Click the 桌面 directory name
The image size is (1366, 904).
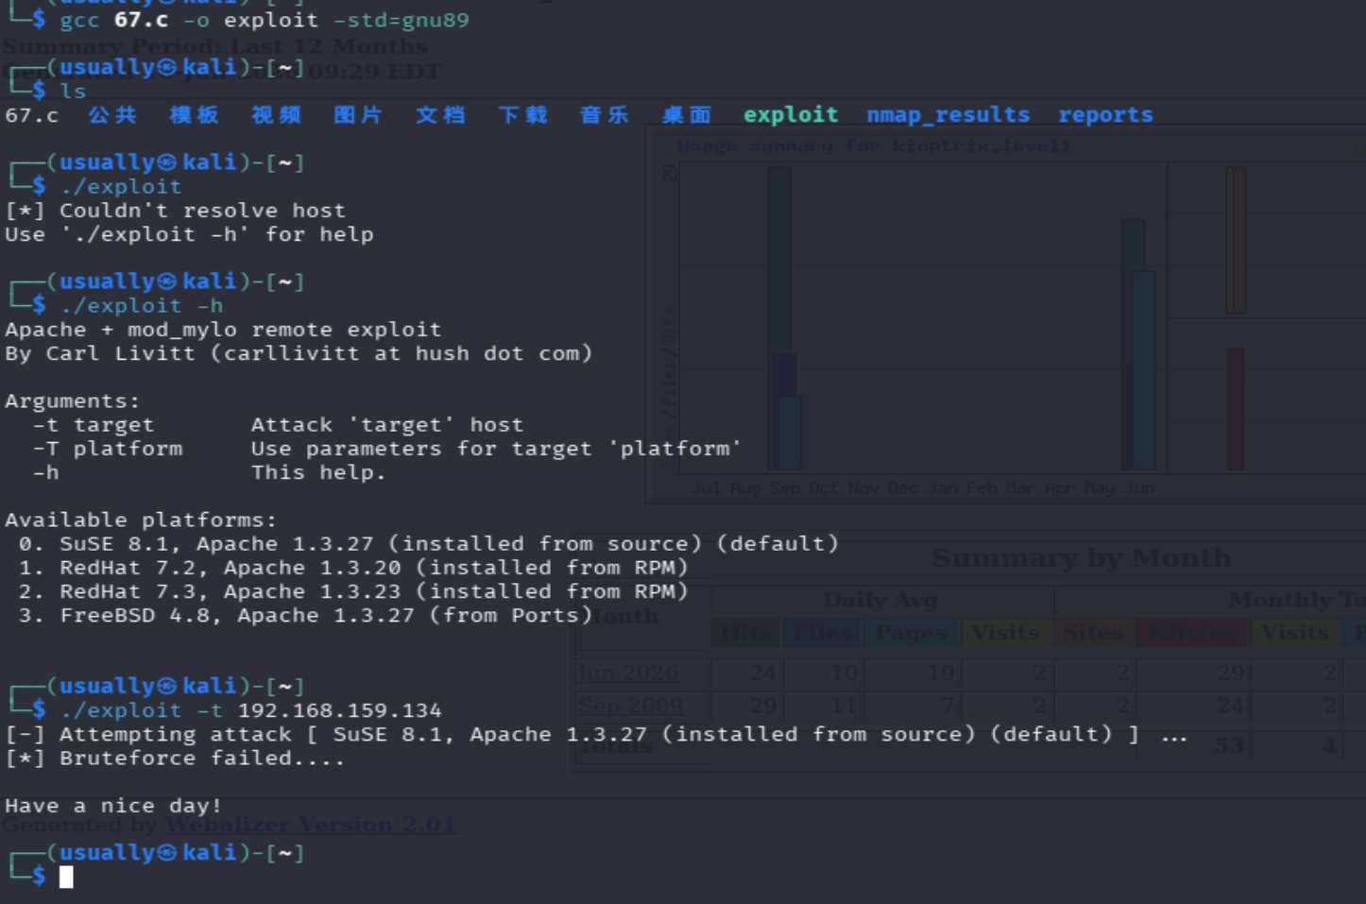(687, 115)
